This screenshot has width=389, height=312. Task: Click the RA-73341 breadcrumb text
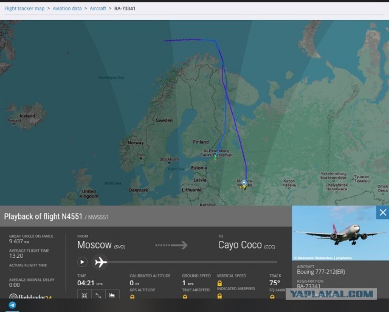(125, 9)
